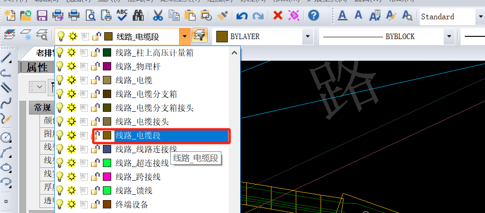Click the scissors Cut icon

coord(158,16)
